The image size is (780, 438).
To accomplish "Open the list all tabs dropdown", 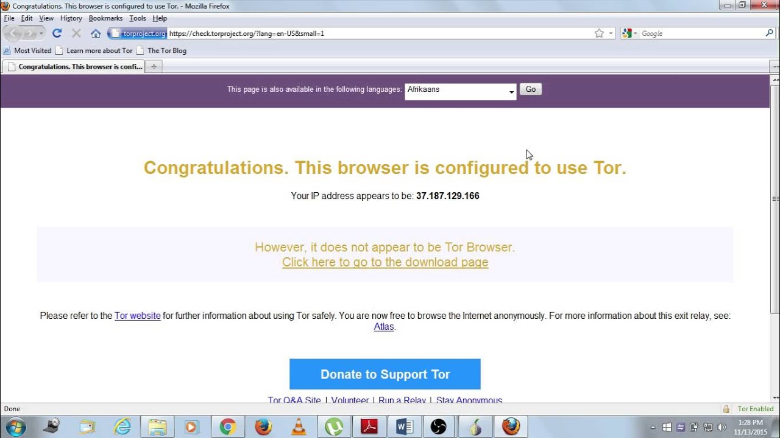I will pyautogui.click(x=775, y=66).
